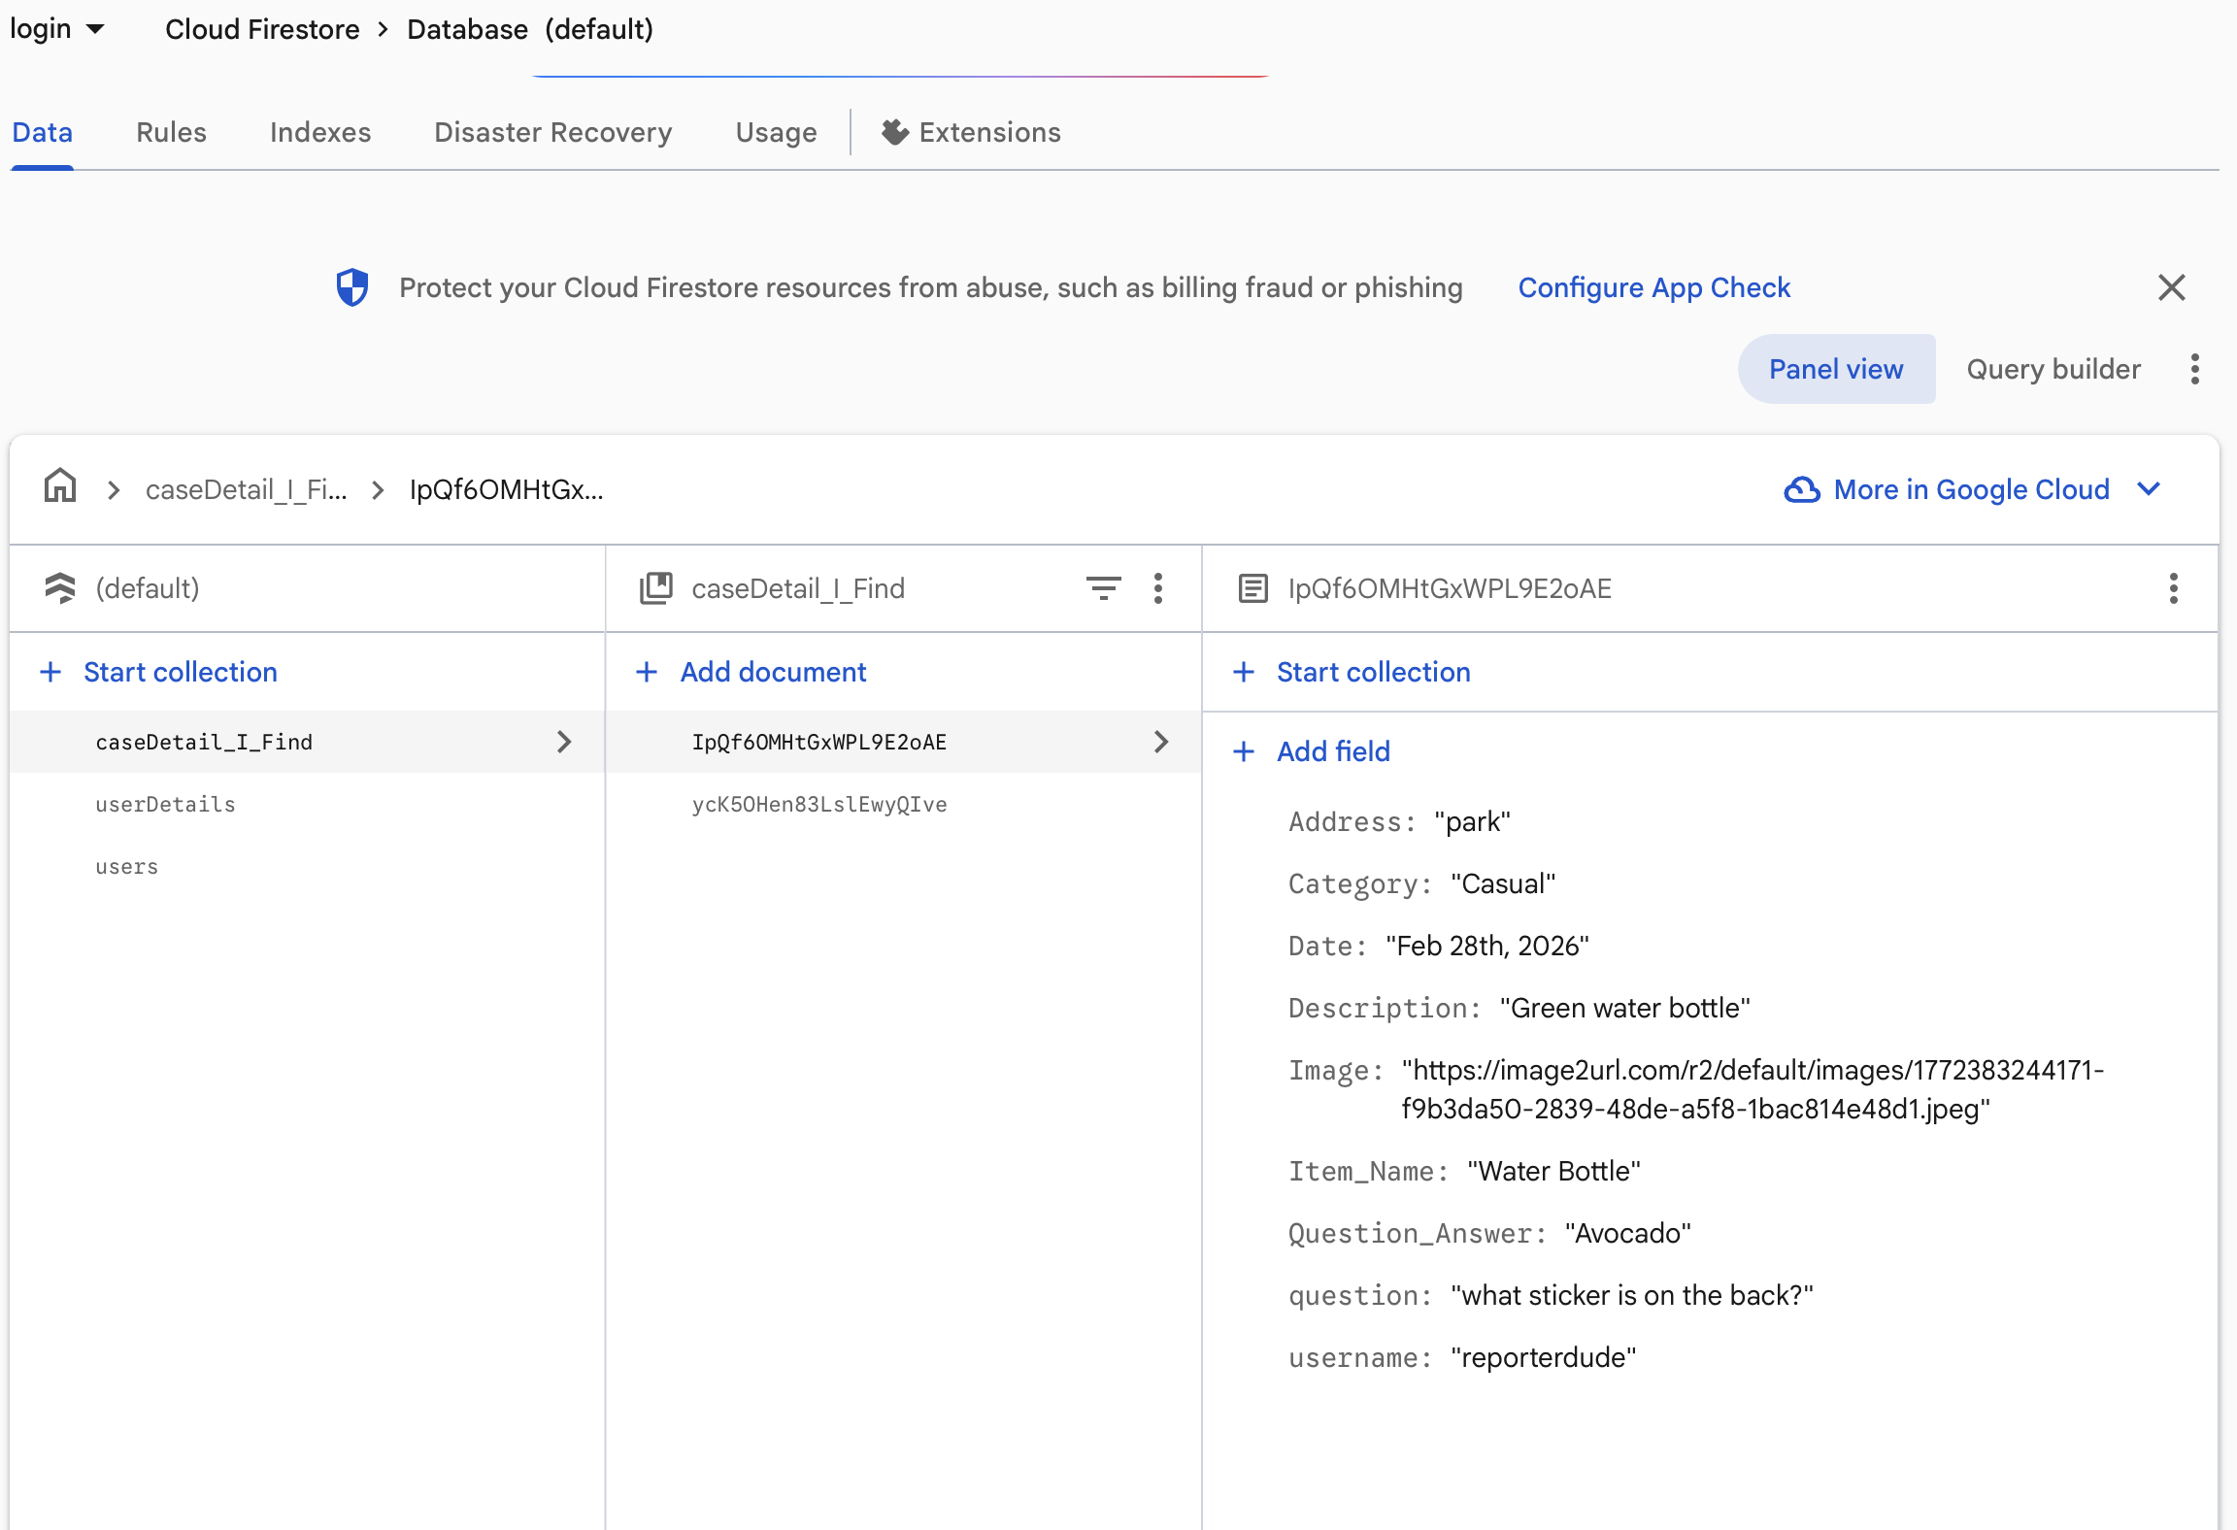The width and height of the screenshot is (2237, 1530).
Task: Switch to Query builder view
Action: point(2053,369)
